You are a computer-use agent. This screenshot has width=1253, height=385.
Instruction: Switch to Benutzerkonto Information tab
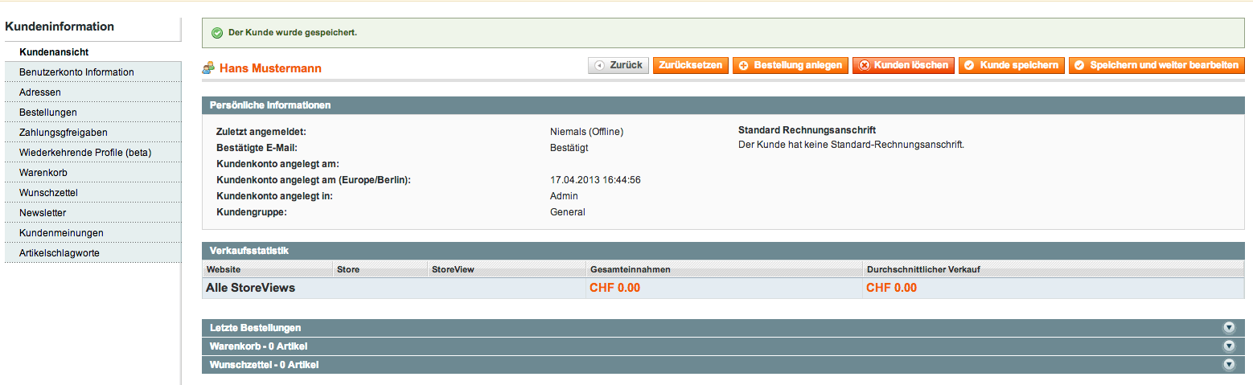(76, 72)
